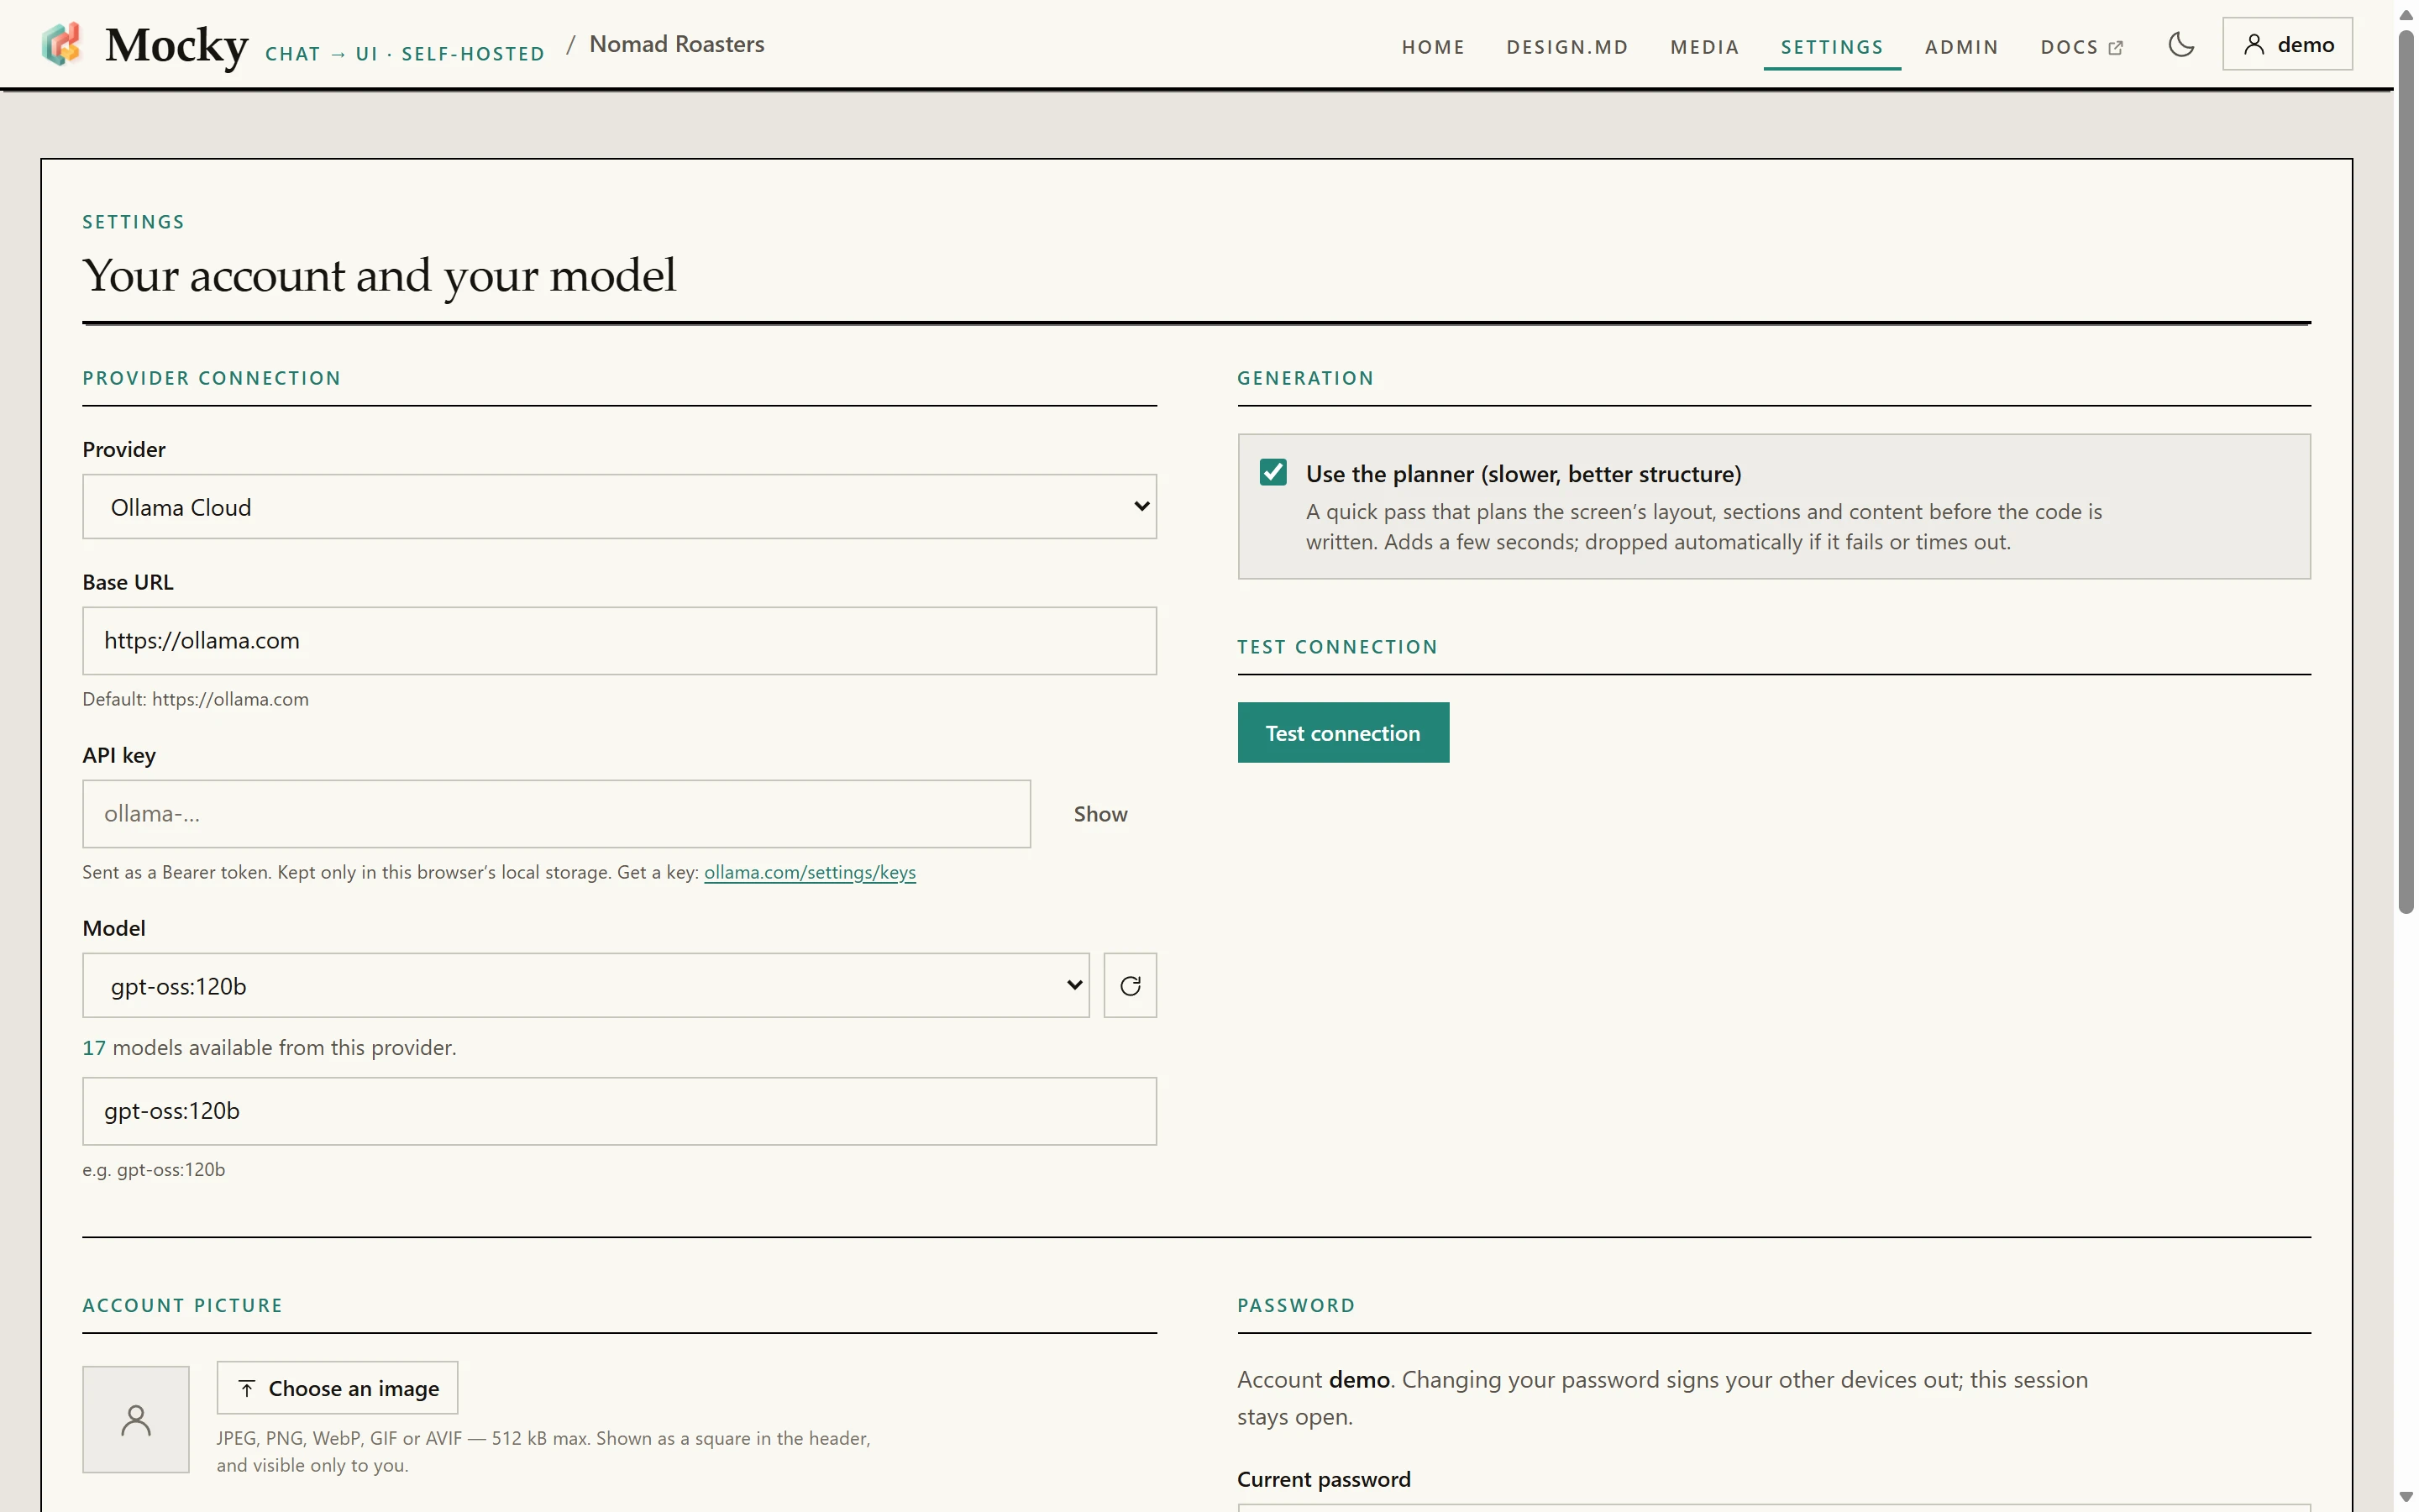This screenshot has width=2419, height=1512.
Task: Click the user icon in the demo button
Action: click(2254, 45)
